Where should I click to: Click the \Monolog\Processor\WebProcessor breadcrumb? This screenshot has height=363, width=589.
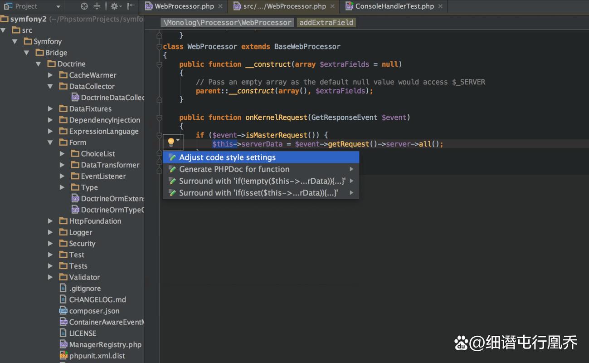(227, 22)
